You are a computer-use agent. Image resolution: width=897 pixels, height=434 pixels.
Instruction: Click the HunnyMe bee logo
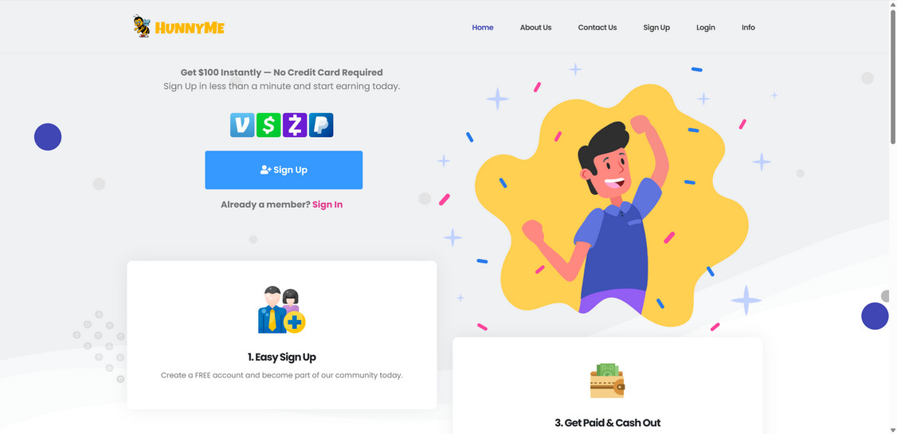pyautogui.click(x=178, y=27)
